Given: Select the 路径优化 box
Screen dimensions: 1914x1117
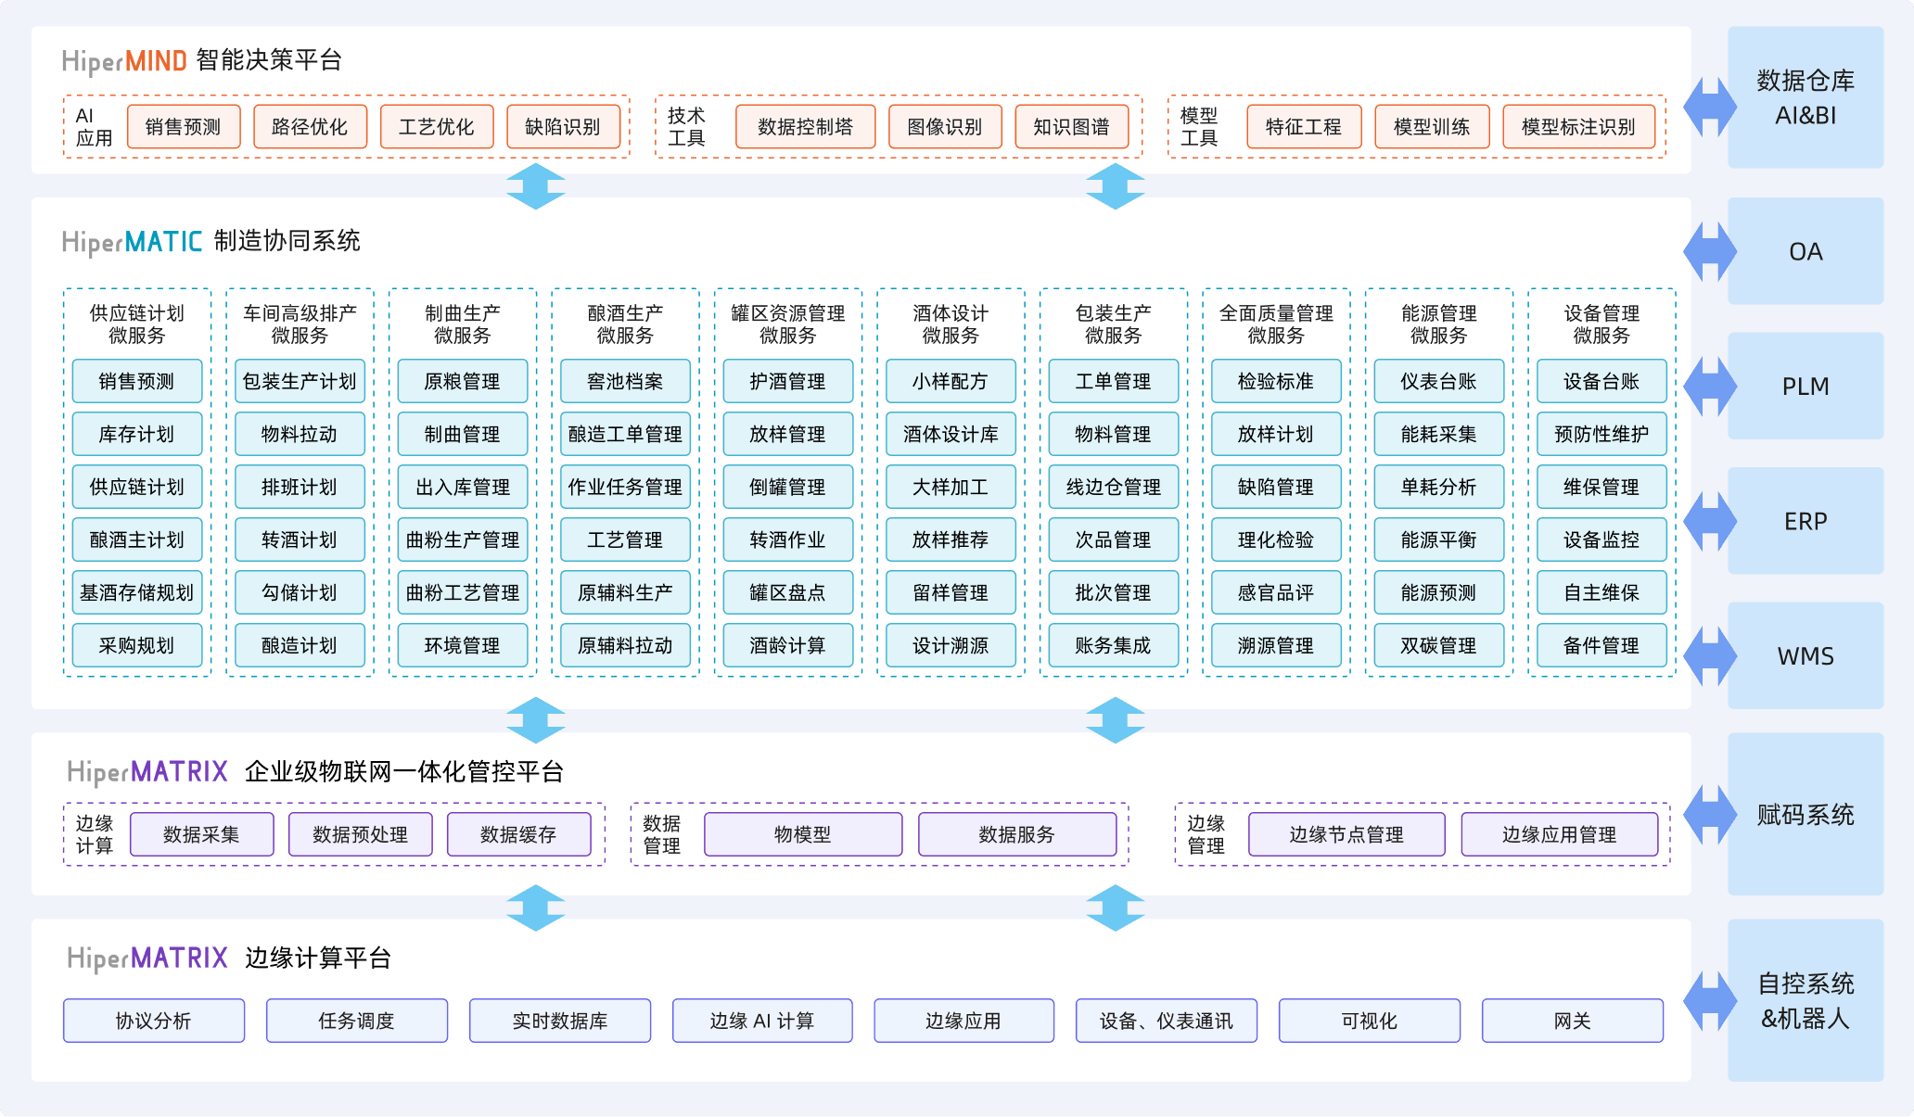Looking at the screenshot, I should point(310,127).
